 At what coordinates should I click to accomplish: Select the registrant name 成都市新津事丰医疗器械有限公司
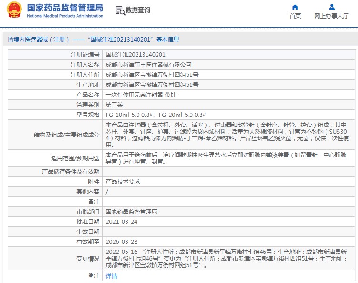tap(148, 64)
